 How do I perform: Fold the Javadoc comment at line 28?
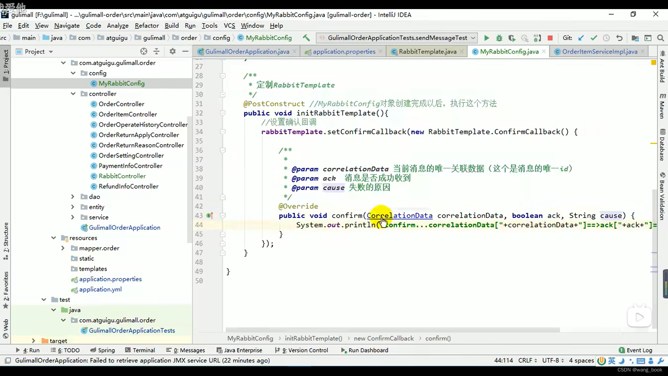223,76
